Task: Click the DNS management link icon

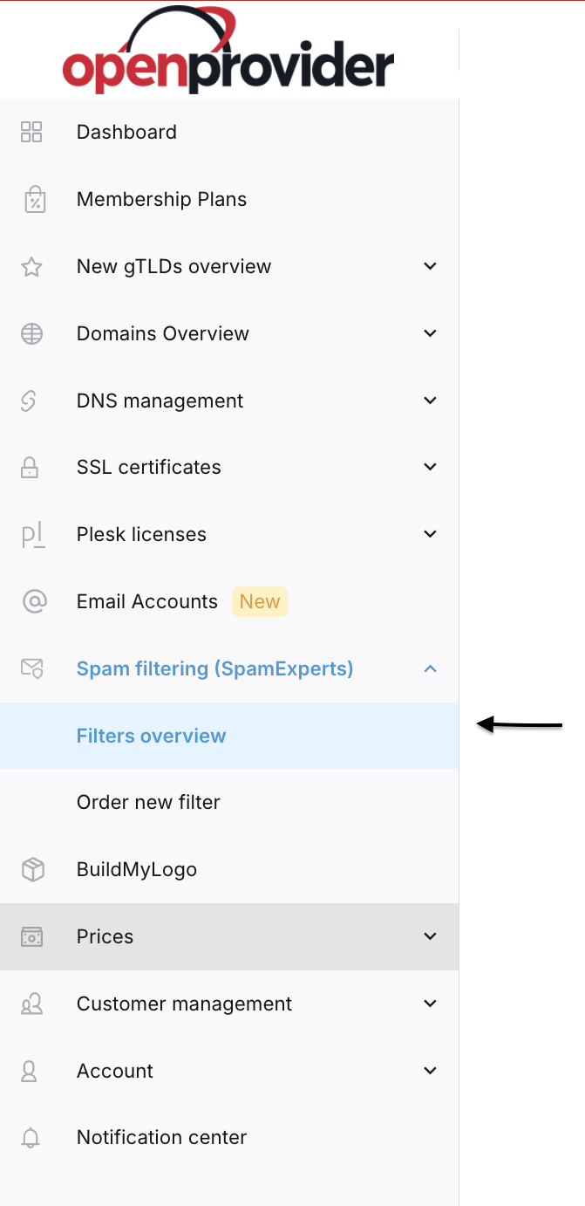Action: click(29, 401)
